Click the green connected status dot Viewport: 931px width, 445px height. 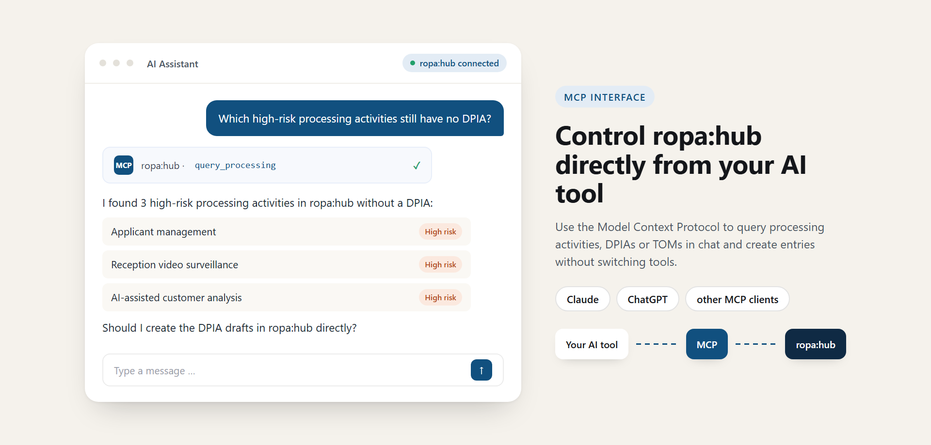[413, 63]
